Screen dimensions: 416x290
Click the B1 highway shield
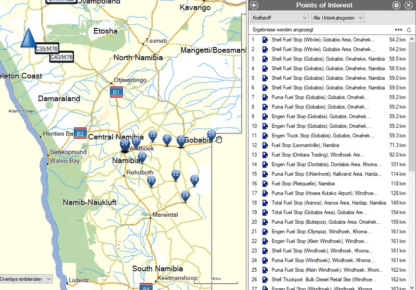coord(116,92)
